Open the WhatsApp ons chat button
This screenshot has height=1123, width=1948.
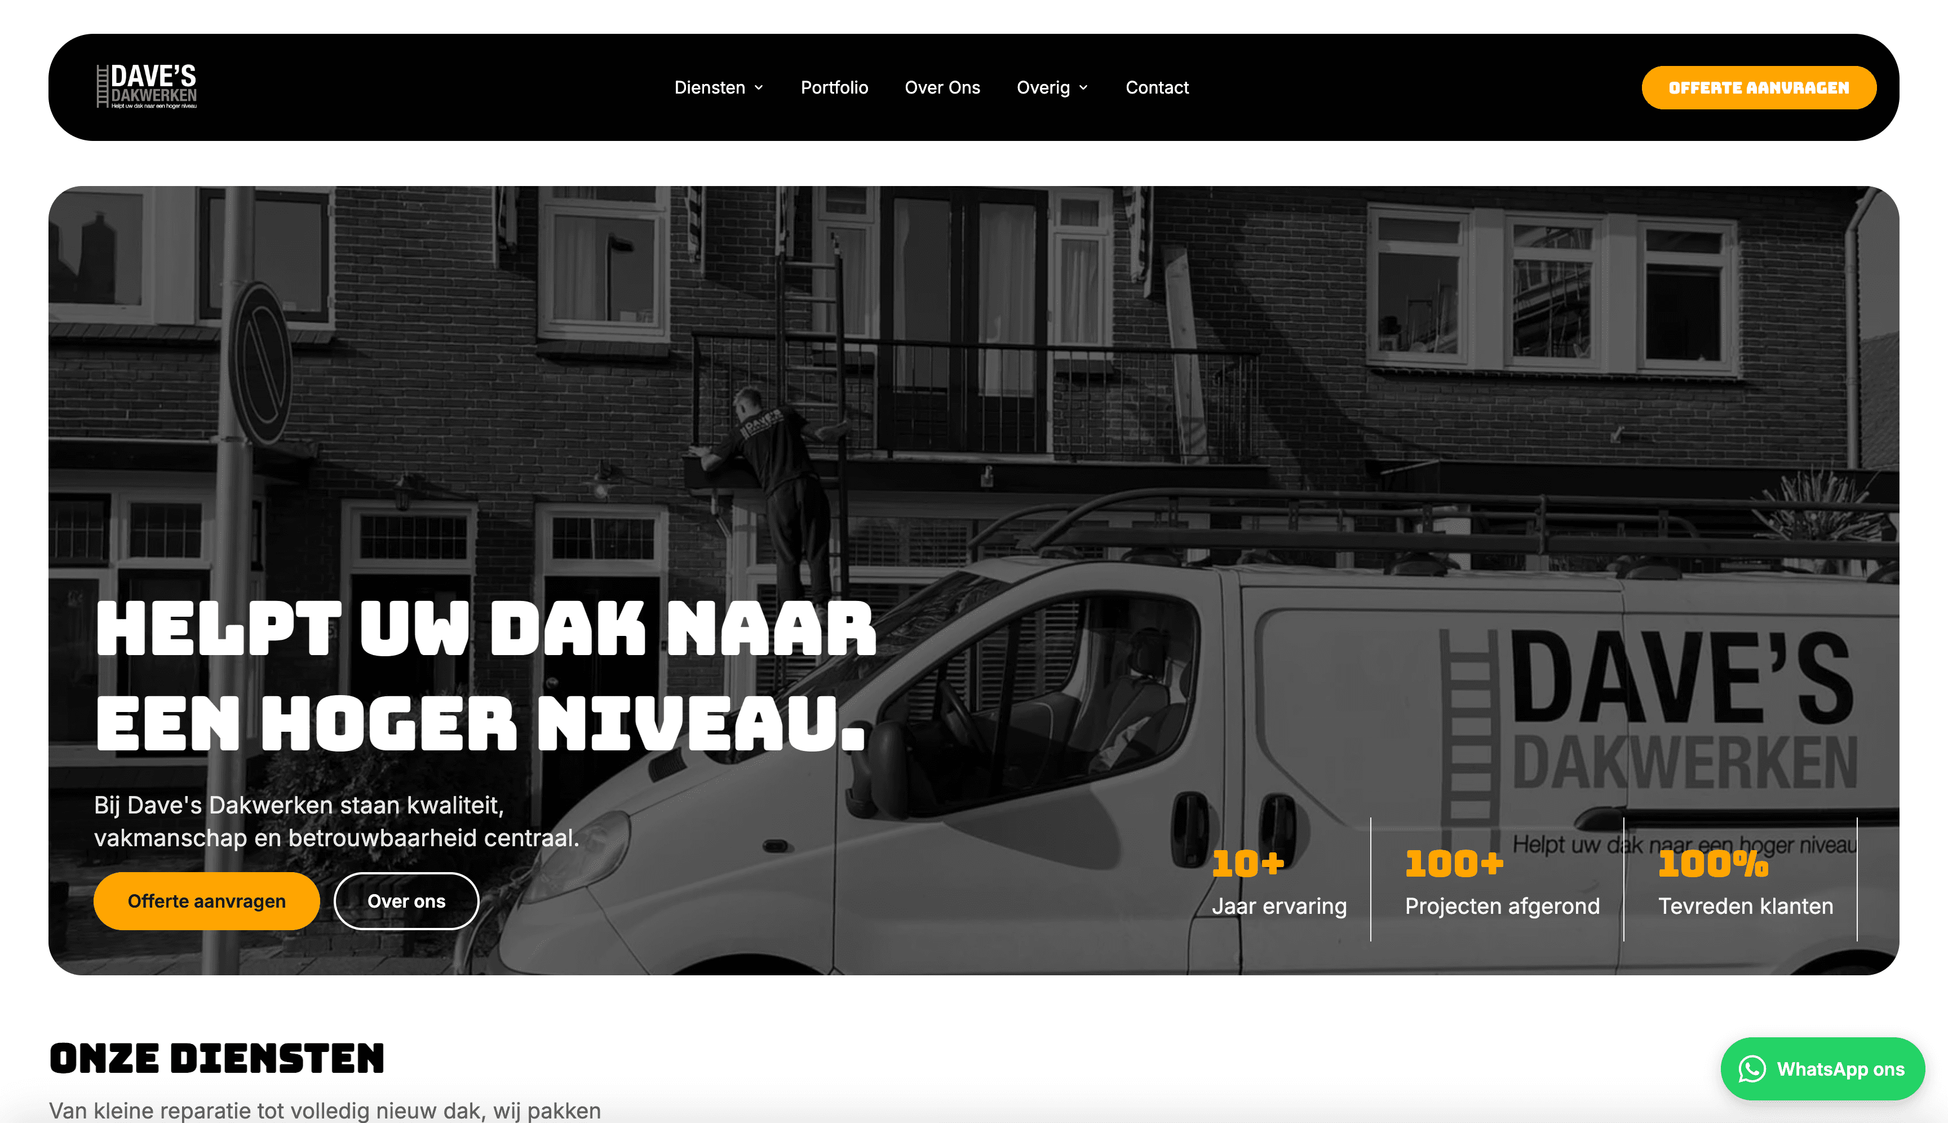point(1822,1069)
